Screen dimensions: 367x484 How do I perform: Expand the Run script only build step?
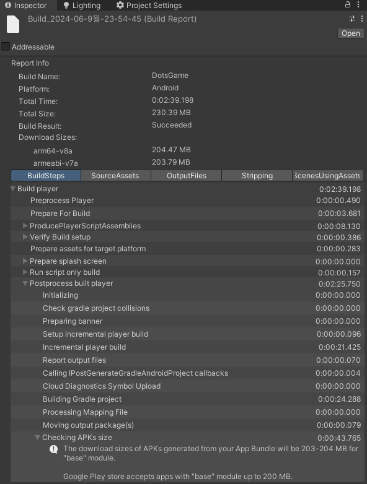pos(25,272)
